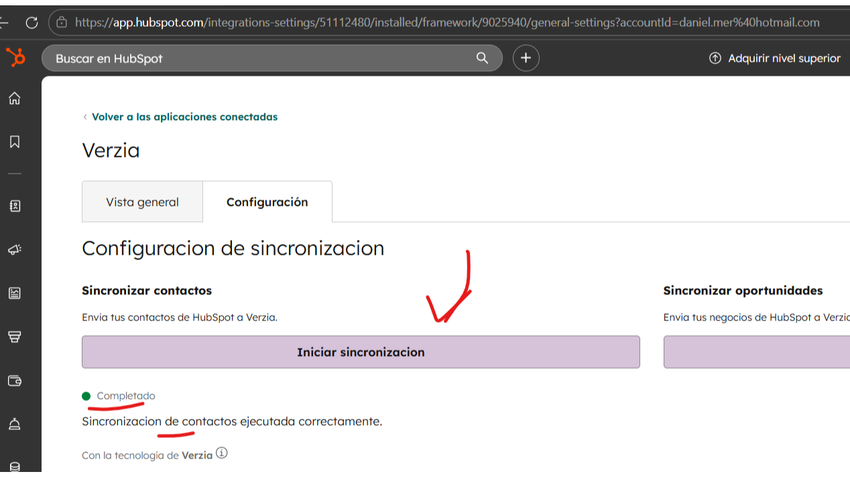The height and width of the screenshot is (478, 850).
Task: Click the info icon next to Verzia
Action: pos(222,453)
